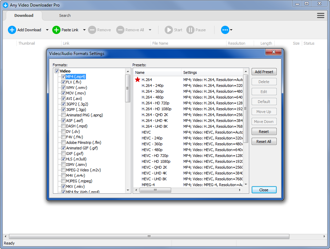Click the Remove All minus icon
330x249 pixels.
[x=120, y=30]
